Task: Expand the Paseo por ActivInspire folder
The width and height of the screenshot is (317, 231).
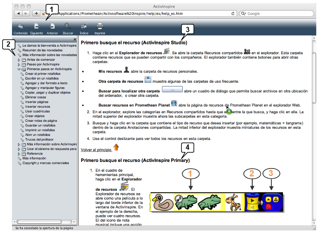Action: pyautogui.click(x=19, y=64)
